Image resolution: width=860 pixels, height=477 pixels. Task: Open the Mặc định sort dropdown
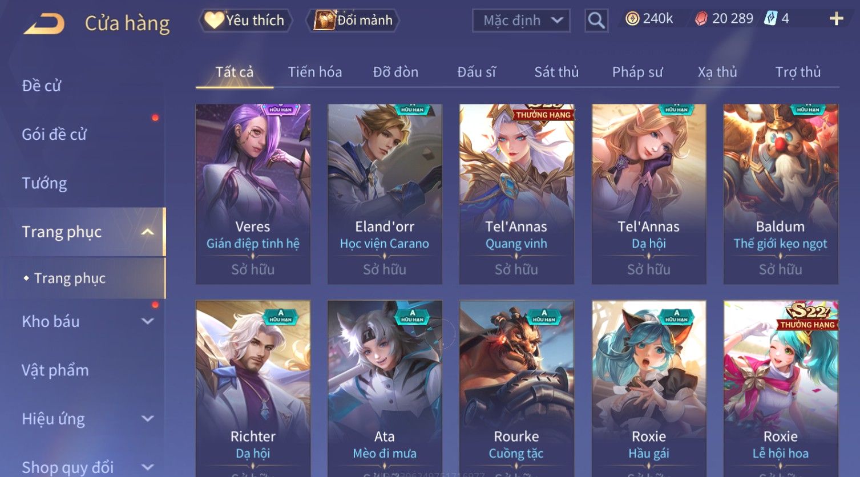coord(521,21)
